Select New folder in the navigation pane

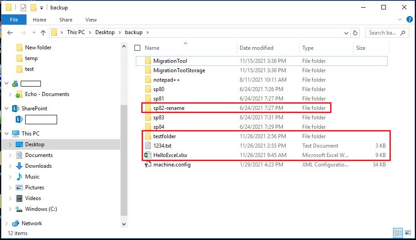38,48
